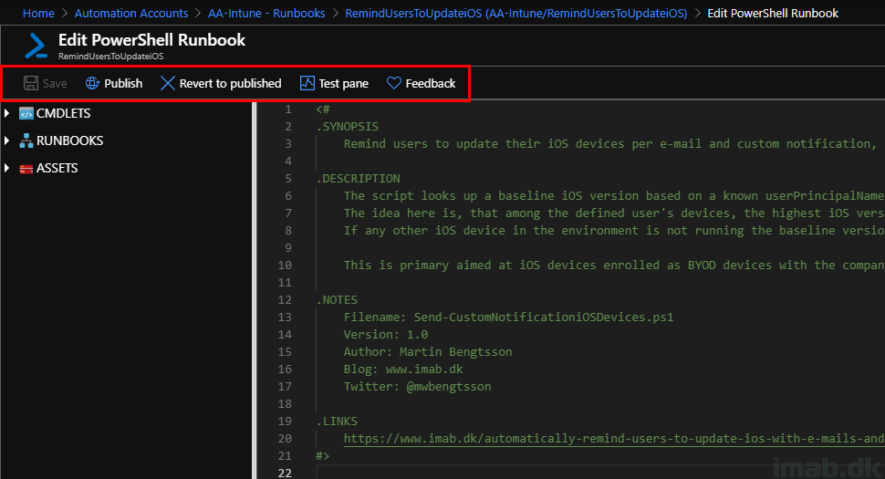Expand the RUNBOOKS tree node
This screenshot has height=479, width=885.
coord(7,141)
